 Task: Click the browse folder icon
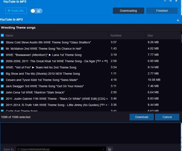(109, 149)
